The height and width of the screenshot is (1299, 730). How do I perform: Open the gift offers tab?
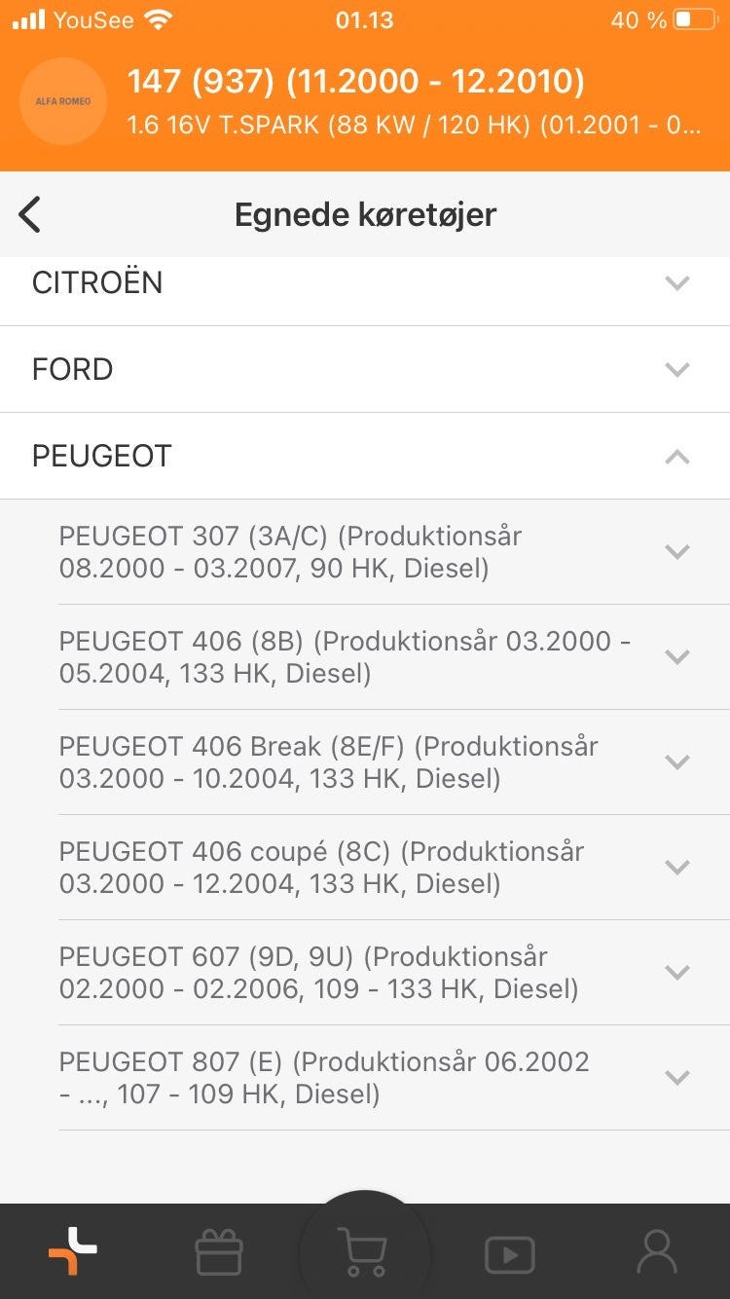218,1252
